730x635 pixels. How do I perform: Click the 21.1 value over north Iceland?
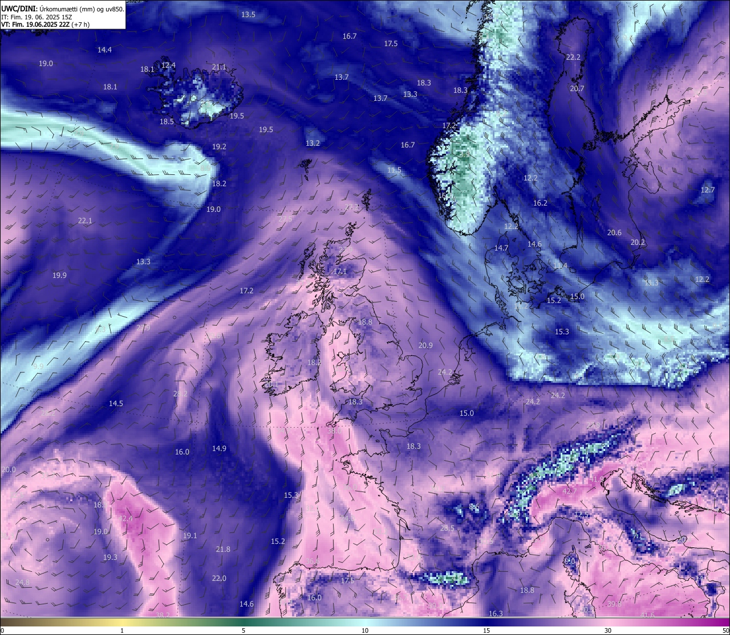(219, 67)
